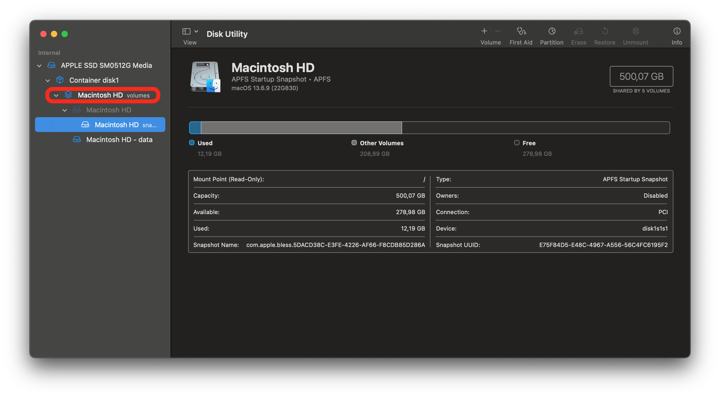Click the Erase toolbar icon
Viewport: 720px width, 397px height.
tap(578, 31)
